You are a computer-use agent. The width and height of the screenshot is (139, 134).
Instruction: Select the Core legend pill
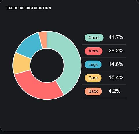[x=93, y=78]
